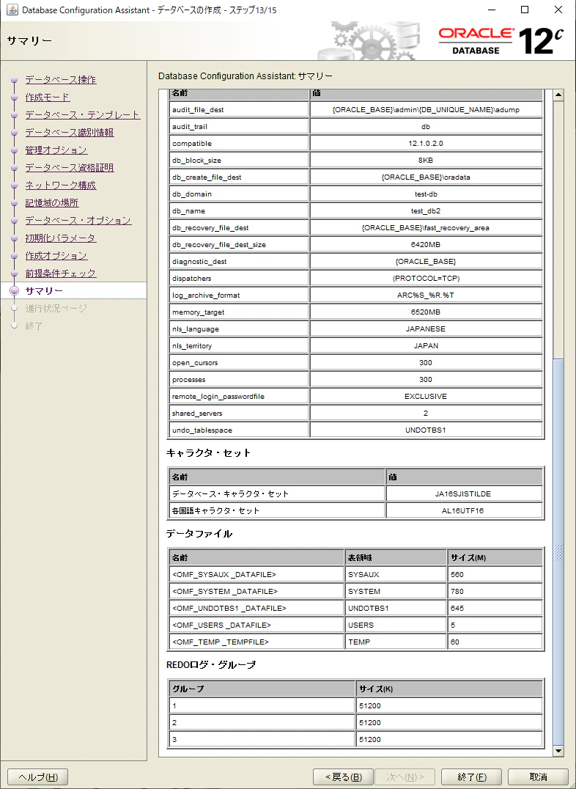Viewport: 576px width, 789px height.
Task: Click the log_archive_format value ARC%S_%R.%T
Action: point(426,296)
